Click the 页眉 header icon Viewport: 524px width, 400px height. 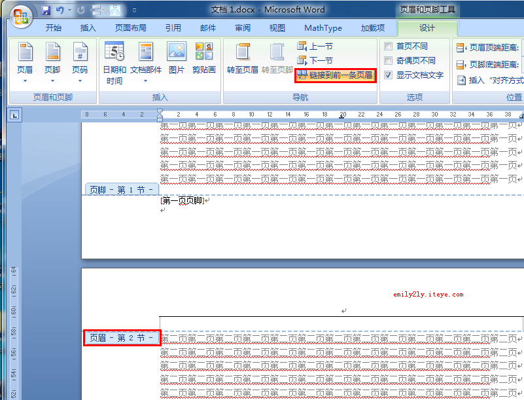point(25,52)
